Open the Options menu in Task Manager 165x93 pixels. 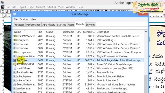(24, 20)
